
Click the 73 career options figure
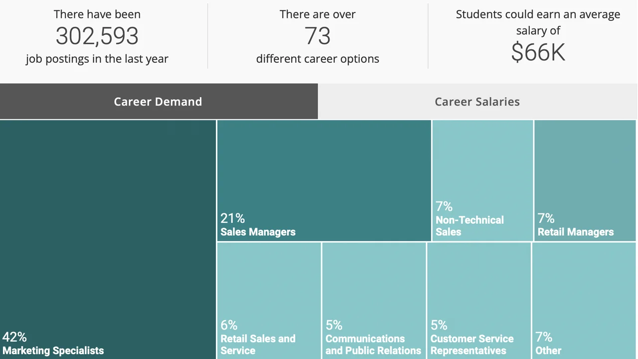pos(318,36)
